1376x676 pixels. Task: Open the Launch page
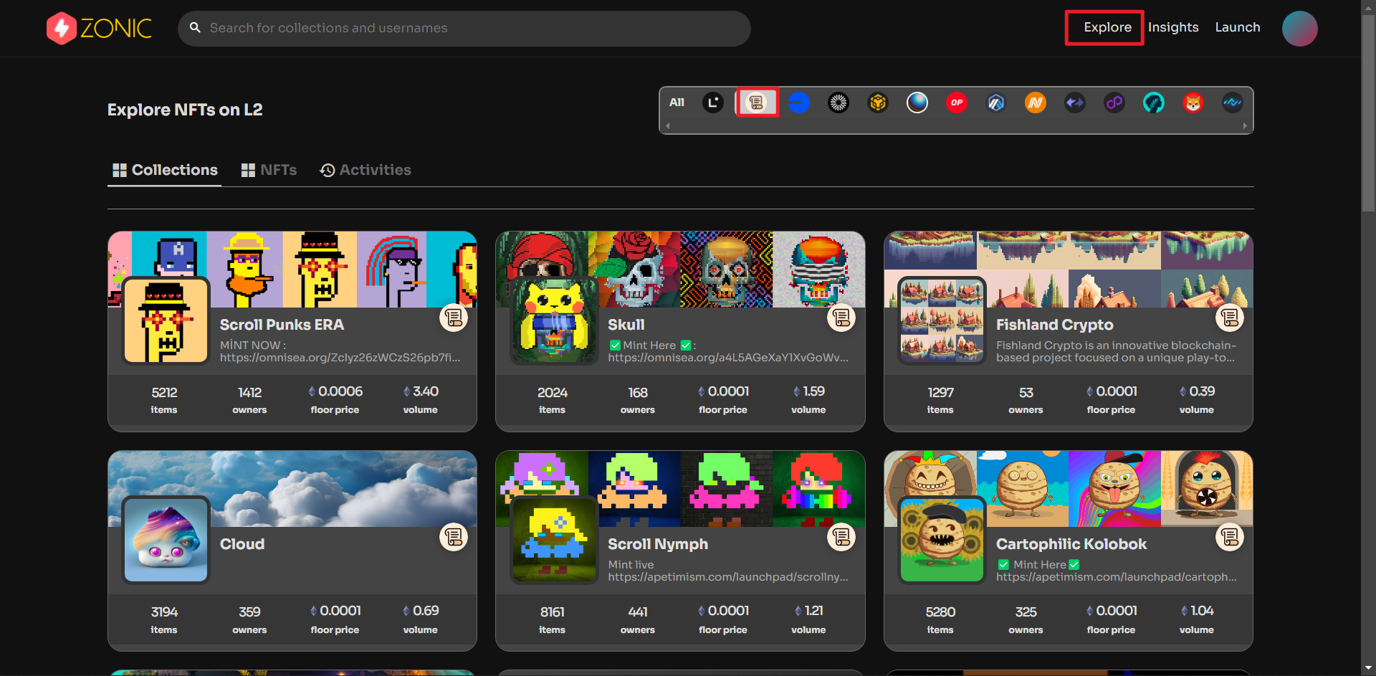(x=1238, y=27)
